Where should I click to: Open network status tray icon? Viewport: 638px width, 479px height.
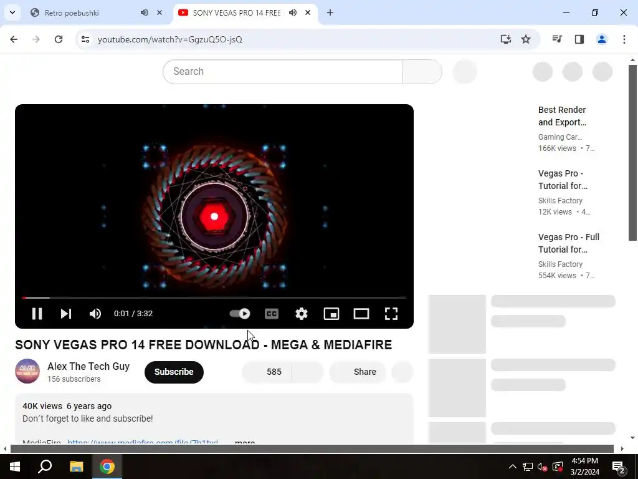528,467
